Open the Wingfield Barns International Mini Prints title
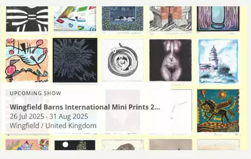This screenshot has height=159, width=251. coord(85,107)
